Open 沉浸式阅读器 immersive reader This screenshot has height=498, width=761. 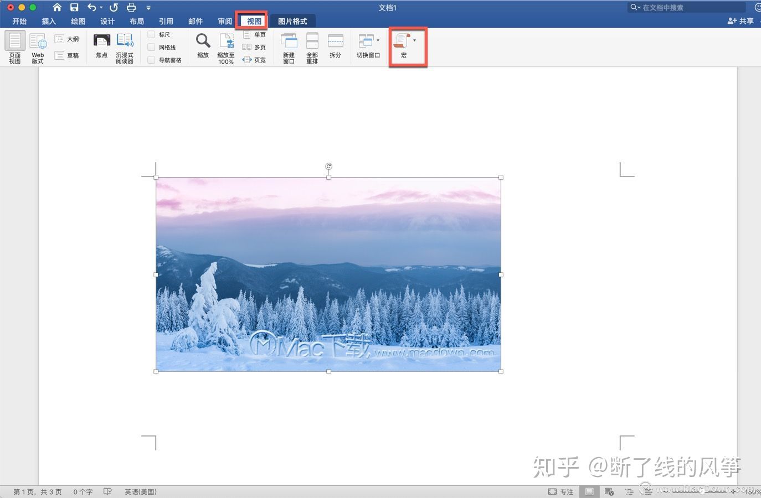coord(125,48)
